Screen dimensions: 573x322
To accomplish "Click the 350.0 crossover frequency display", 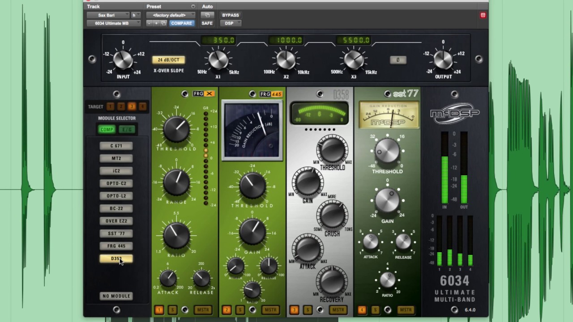I will (218, 40).
